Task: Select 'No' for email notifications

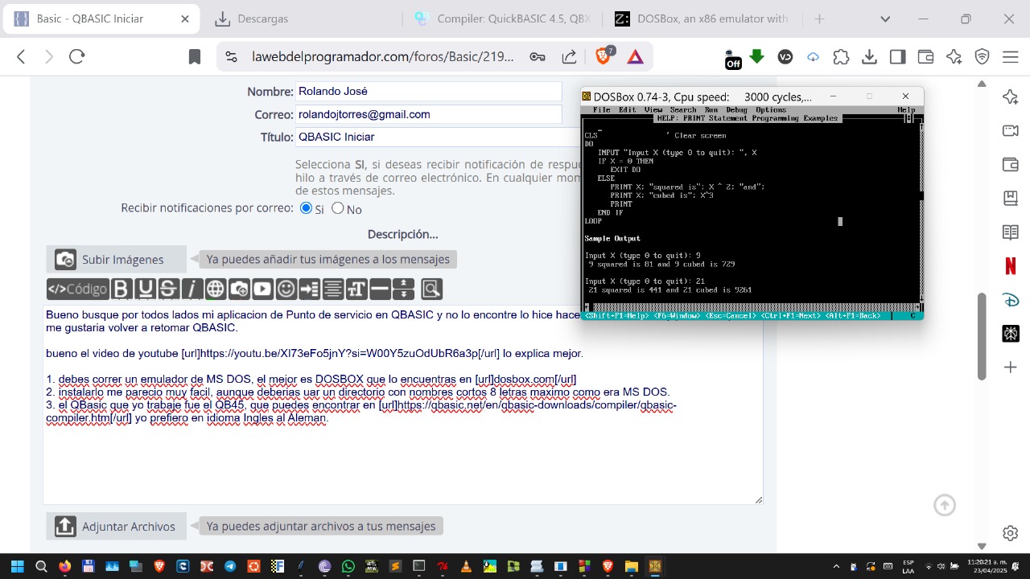Action: tap(338, 208)
